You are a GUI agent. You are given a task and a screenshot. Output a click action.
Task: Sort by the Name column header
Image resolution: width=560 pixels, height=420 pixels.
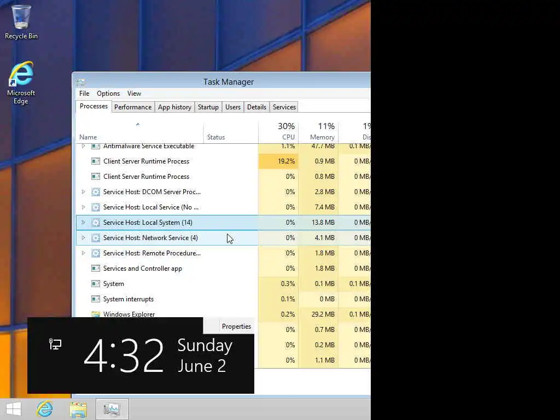point(139,132)
